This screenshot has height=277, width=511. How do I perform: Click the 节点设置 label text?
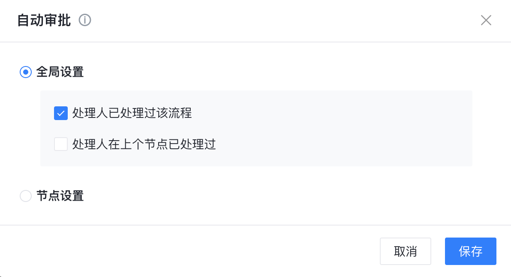60,196
